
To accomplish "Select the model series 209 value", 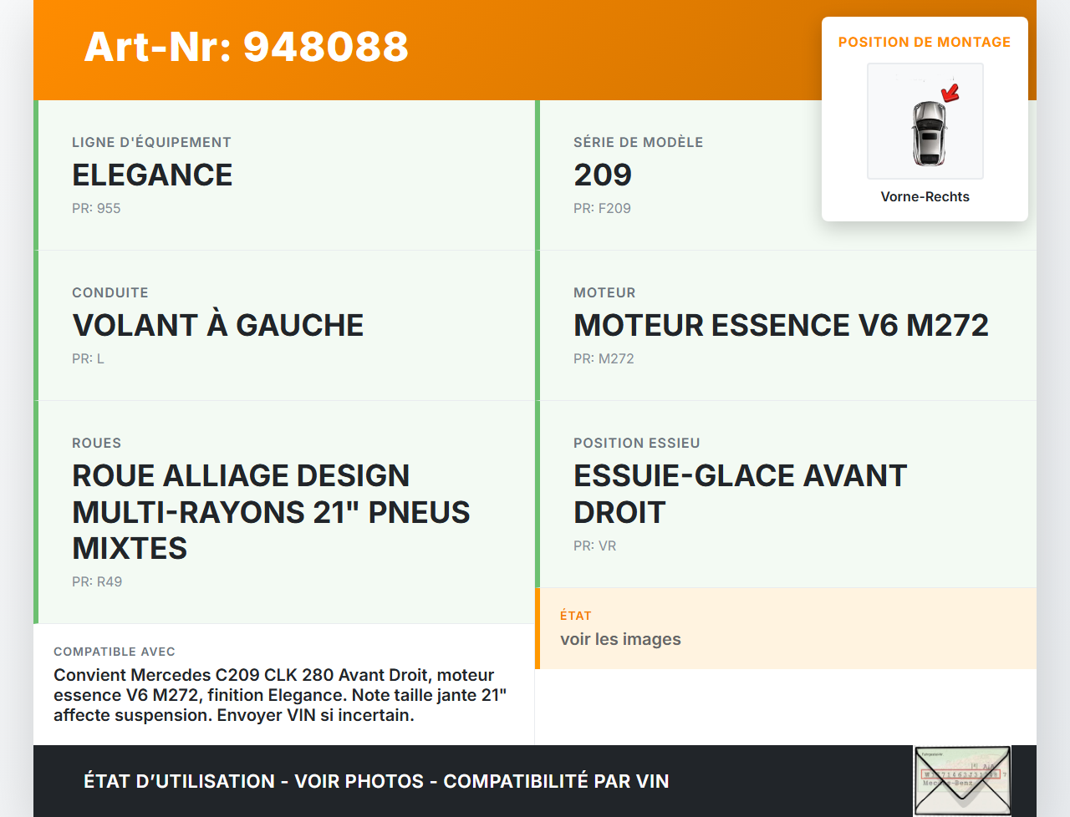I will (603, 175).
